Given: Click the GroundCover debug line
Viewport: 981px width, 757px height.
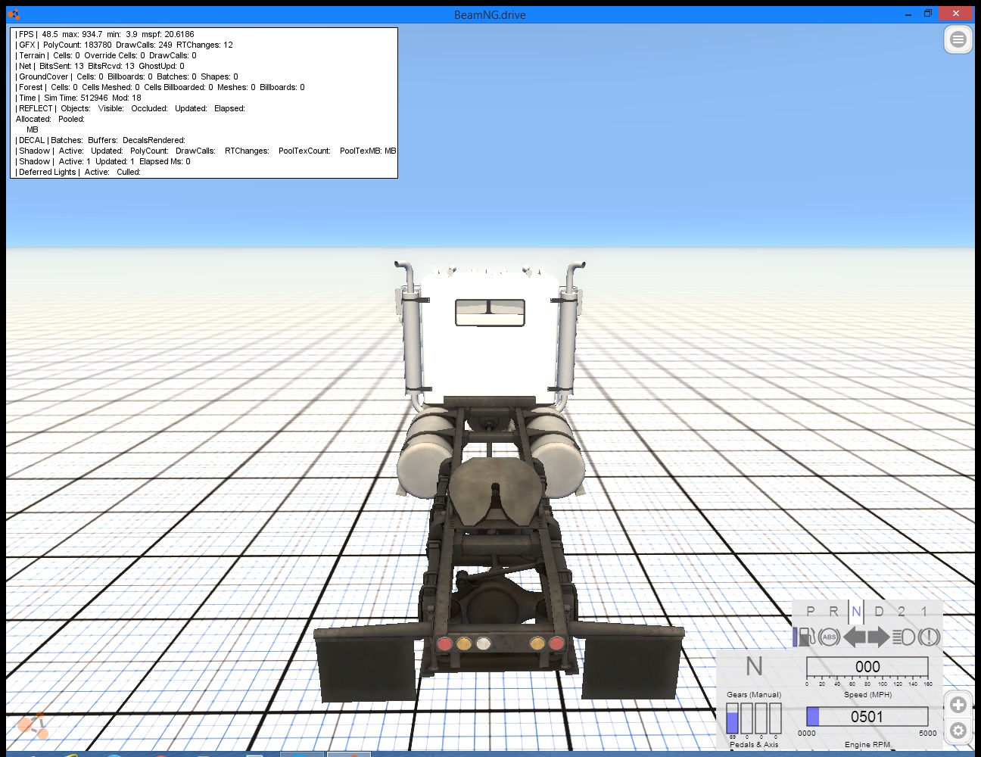Looking at the screenshot, I should (x=126, y=76).
